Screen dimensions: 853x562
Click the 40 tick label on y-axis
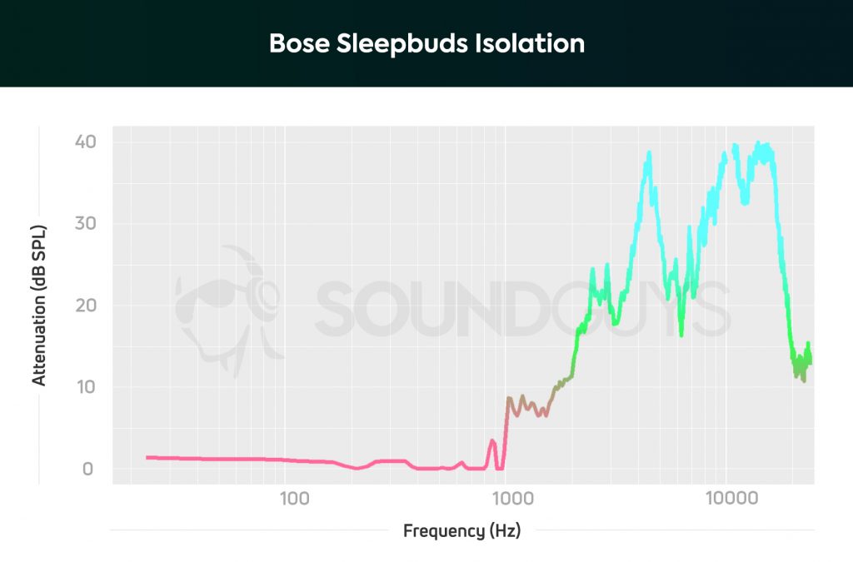pos(86,142)
